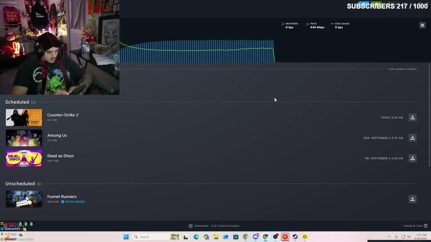Open network status in the system tray
The image size is (431, 242).
click(403, 237)
